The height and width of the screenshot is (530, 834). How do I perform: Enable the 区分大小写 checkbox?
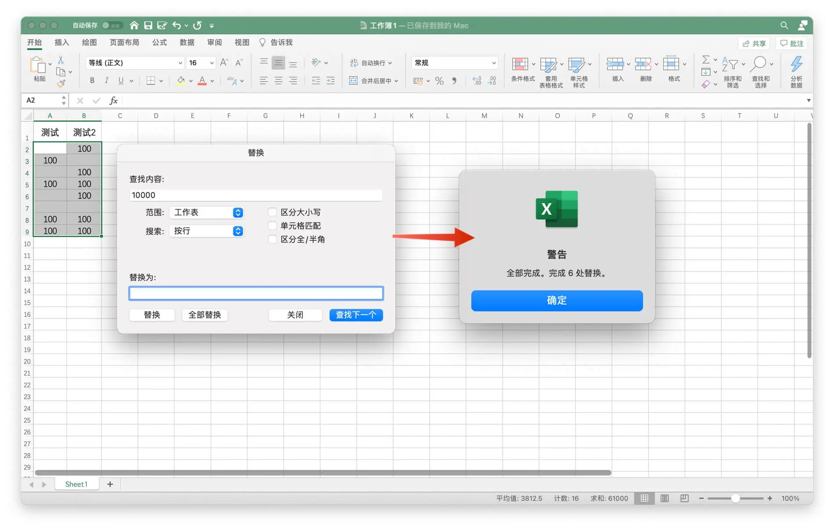[272, 212]
